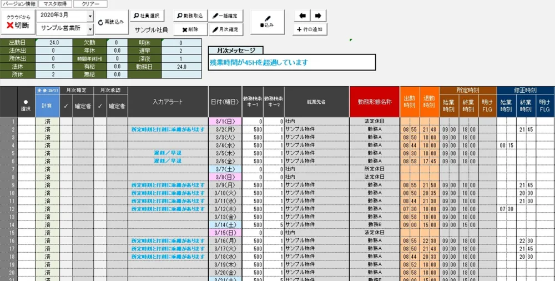Image resolution: width=555 pixels, height=281 pixels.
Task: Click 勤務E in the 3/14 row
Action: pyautogui.click(x=375, y=225)
